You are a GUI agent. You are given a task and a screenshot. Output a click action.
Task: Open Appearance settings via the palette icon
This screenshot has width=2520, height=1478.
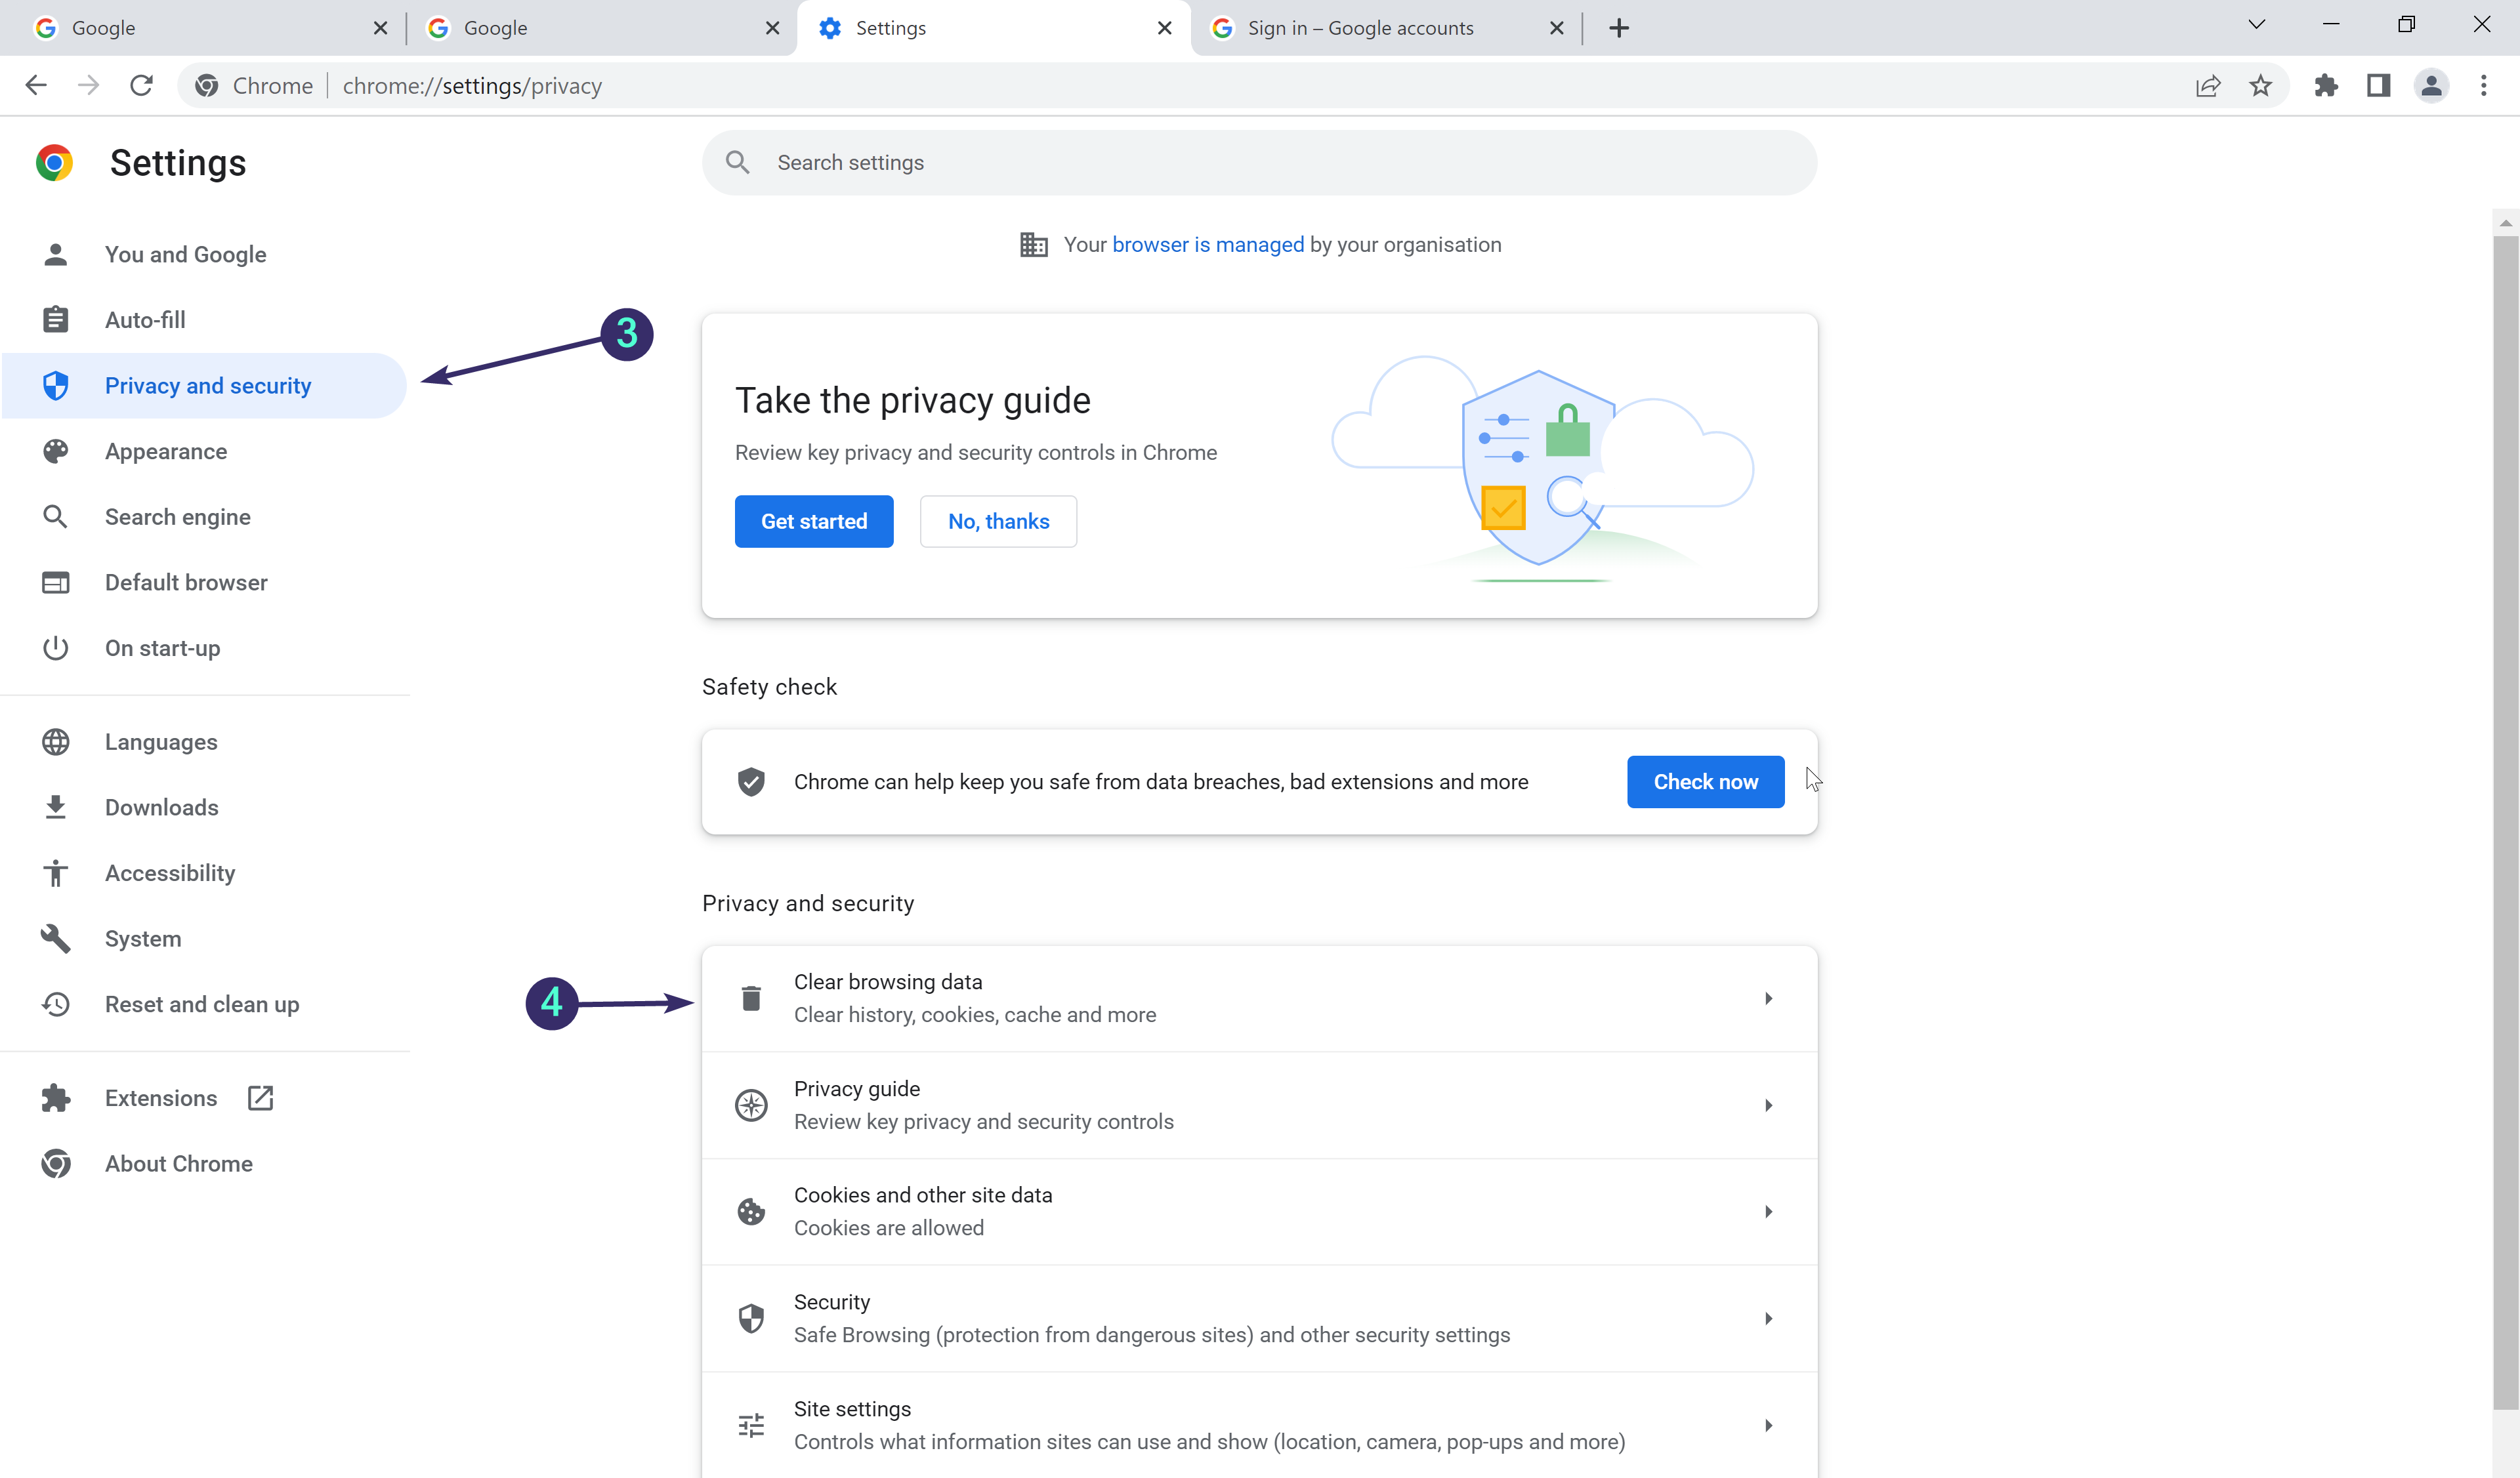pyautogui.click(x=56, y=451)
